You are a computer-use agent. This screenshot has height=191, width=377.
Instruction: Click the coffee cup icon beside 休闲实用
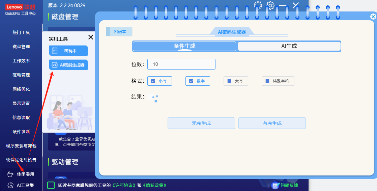click(10, 174)
